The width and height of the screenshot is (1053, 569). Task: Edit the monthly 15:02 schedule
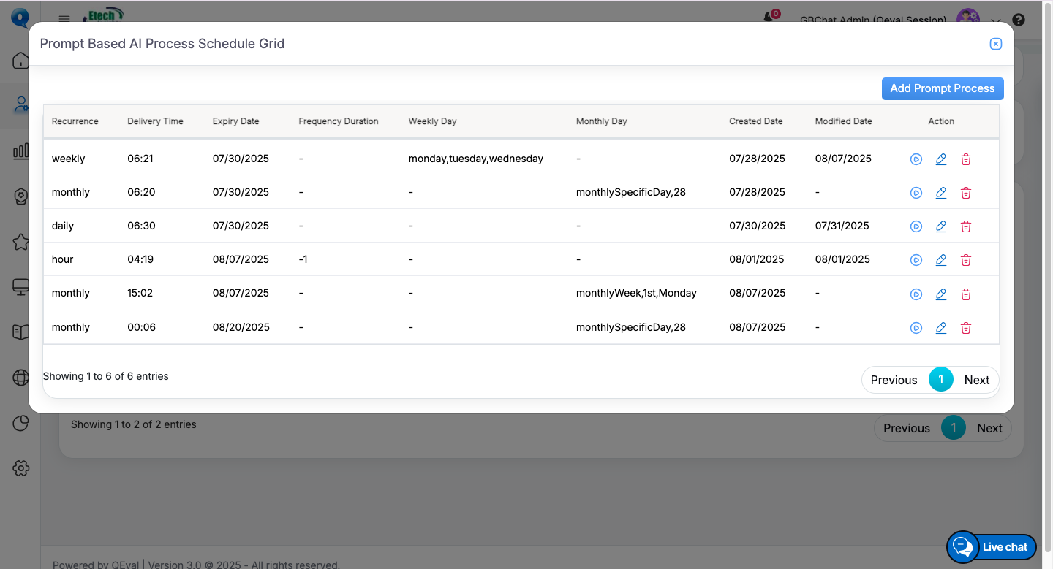(941, 294)
